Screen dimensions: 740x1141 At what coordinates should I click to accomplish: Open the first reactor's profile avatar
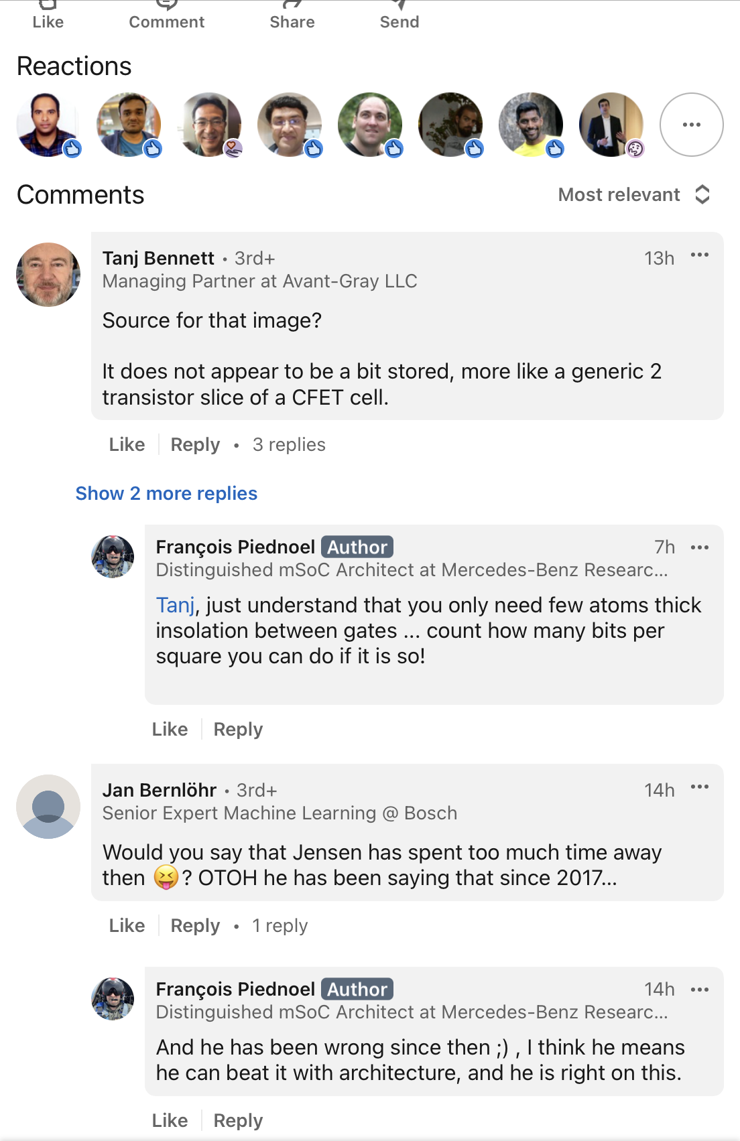[48, 125]
